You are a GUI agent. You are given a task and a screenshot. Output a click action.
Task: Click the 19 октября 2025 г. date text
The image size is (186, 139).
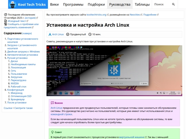pyautogui.click(x=14, y=18)
